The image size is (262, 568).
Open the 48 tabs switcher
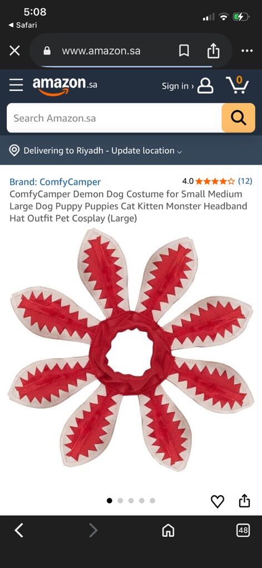point(243,531)
